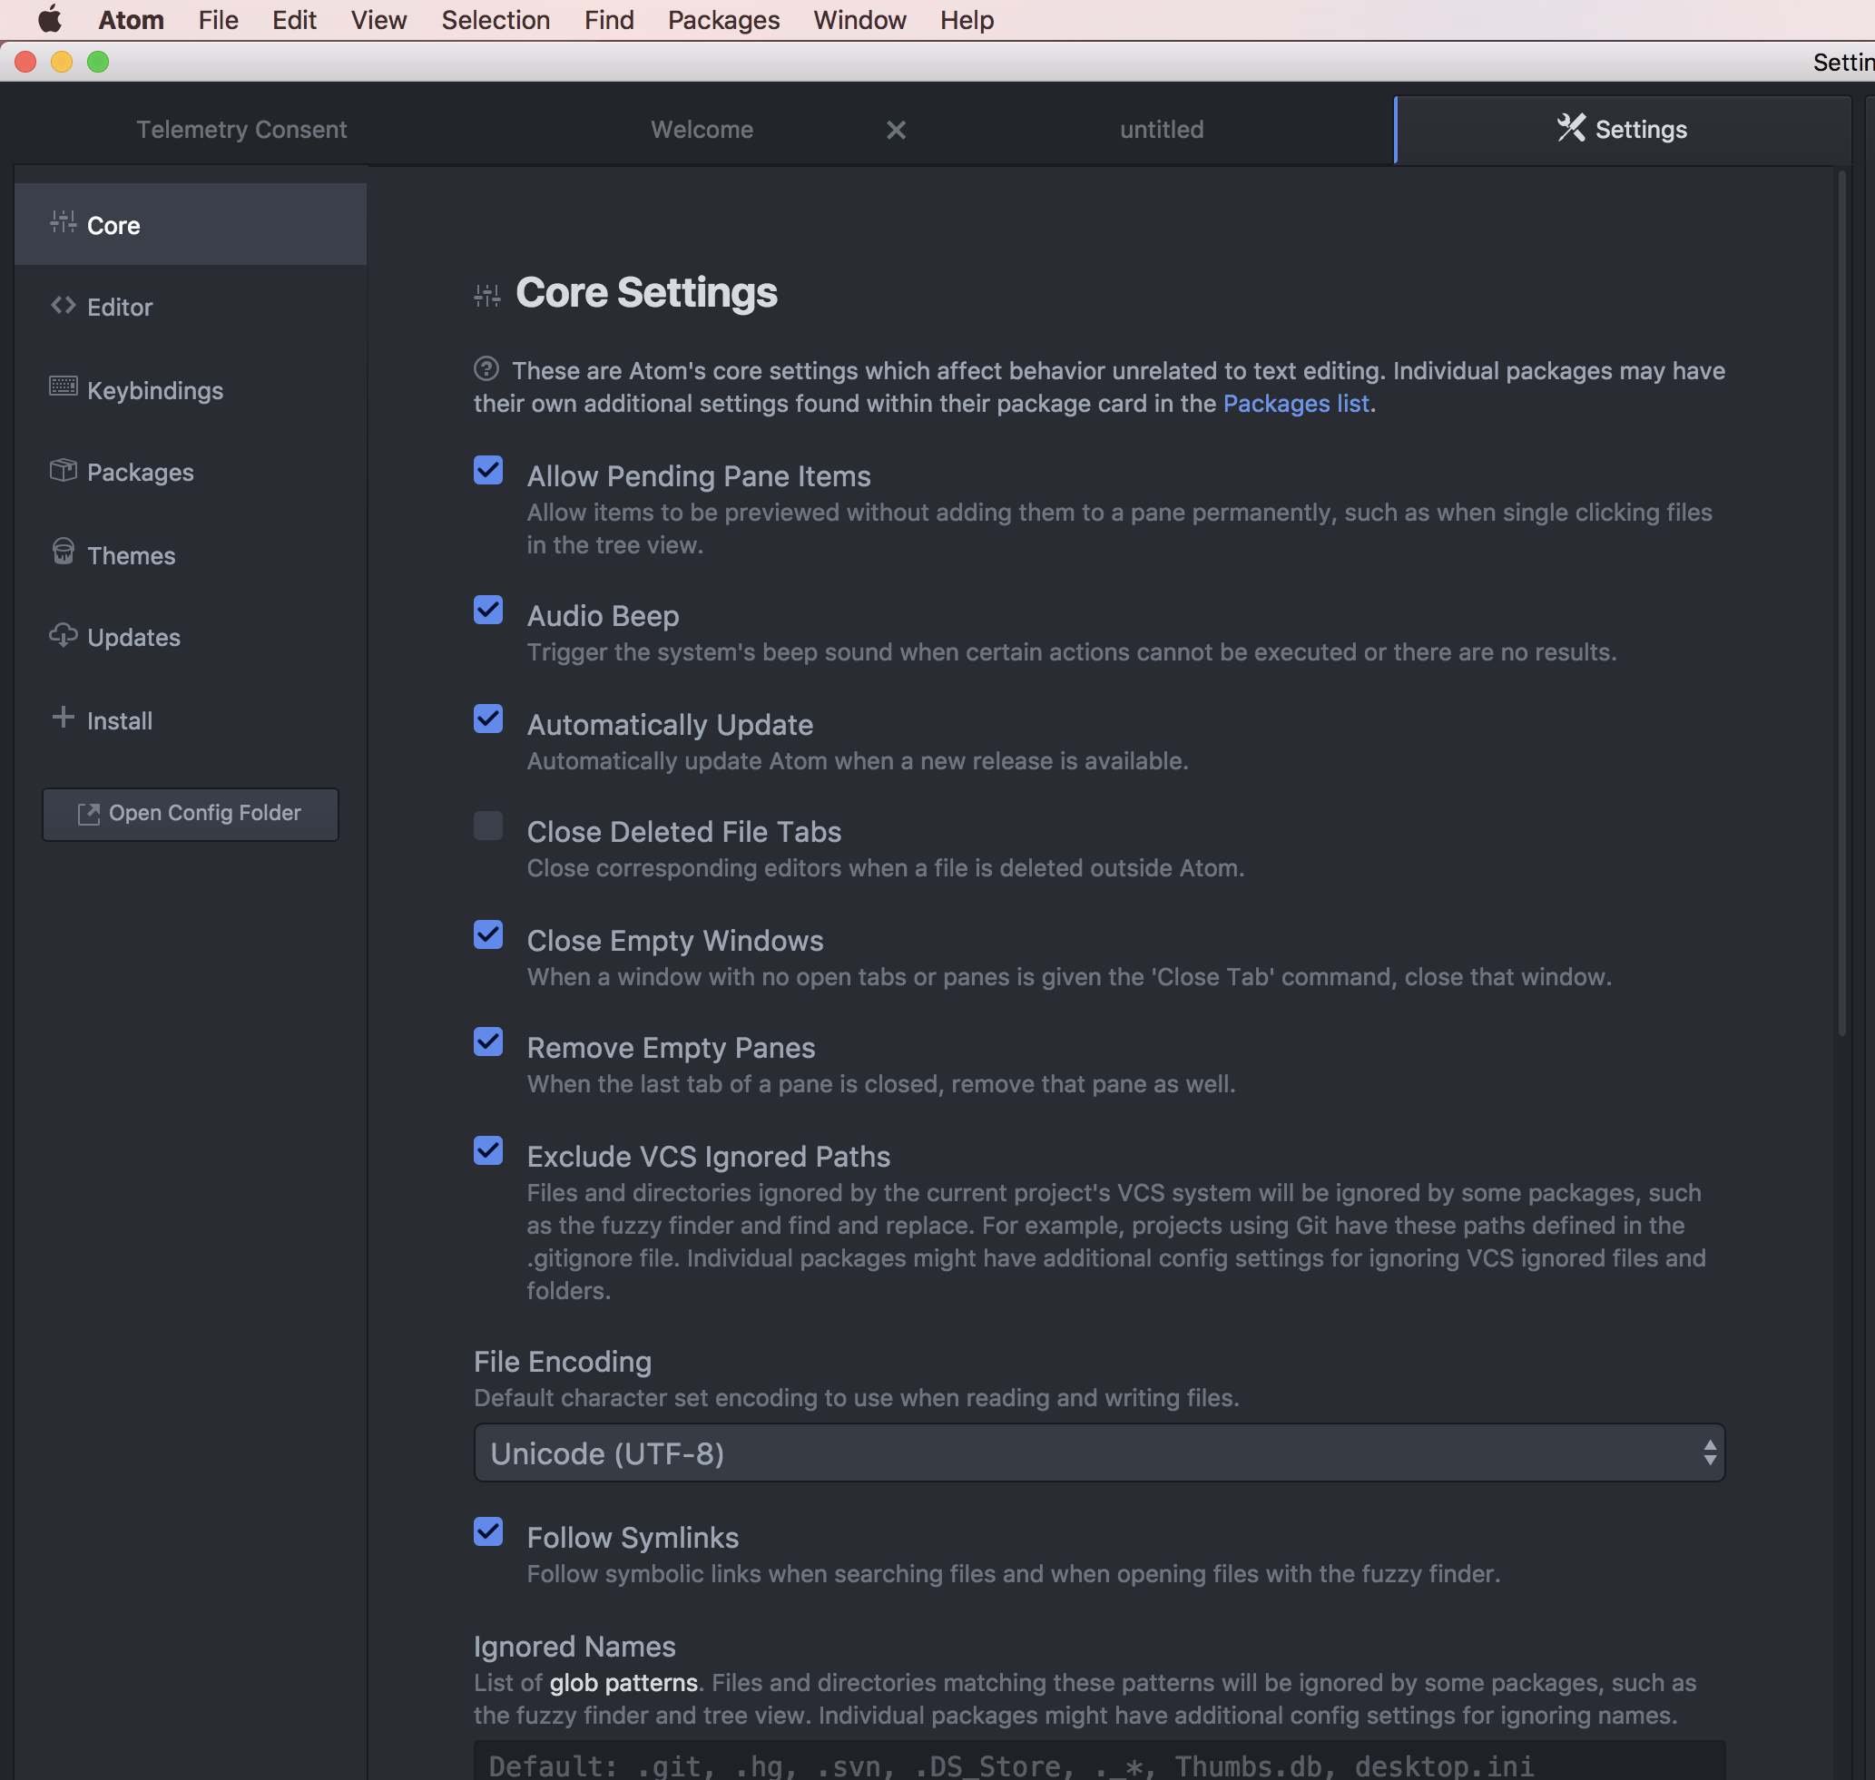Click the Editor code brackets icon
This screenshot has height=1780, width=1875.
pyautogui.click(x=63, y=305)
